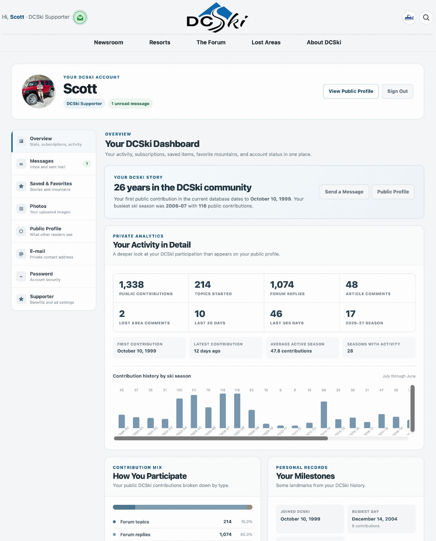Click the 46 Last 365 Days stat
This screenshot has height=541, width=436.
(302, 317)
